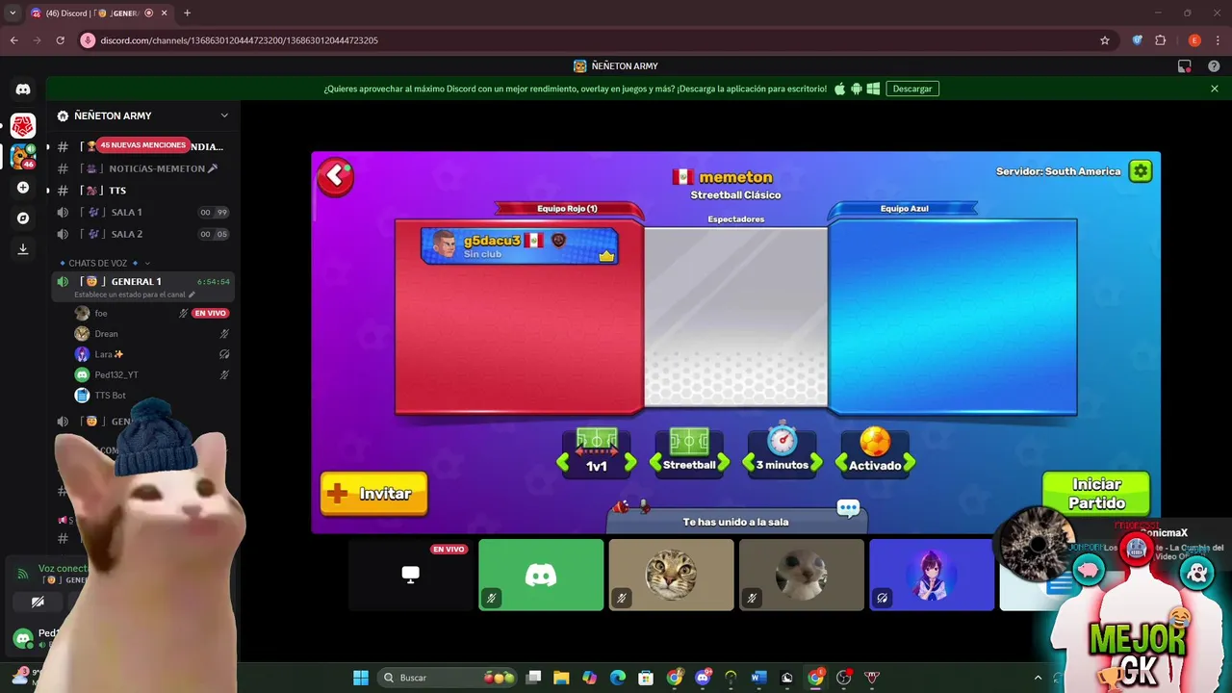Toggle the Activado setting with right arrow
The image size is (1232, 693).
[x=908, y=463]
